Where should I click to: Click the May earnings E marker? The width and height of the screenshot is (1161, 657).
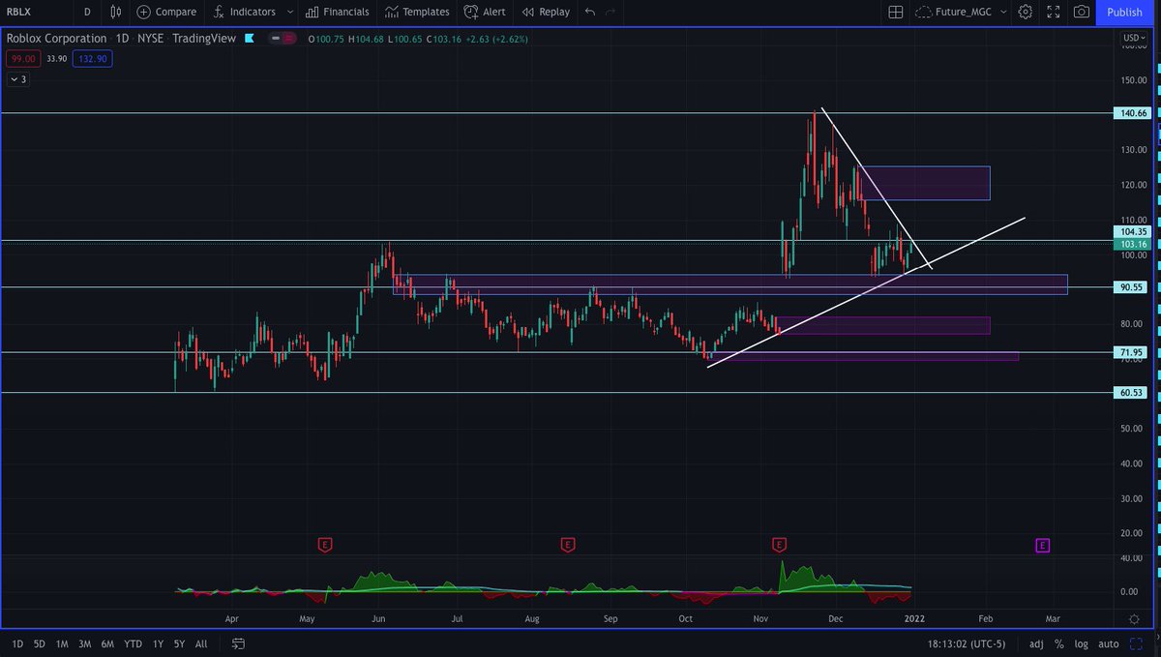tap(325, 545)
